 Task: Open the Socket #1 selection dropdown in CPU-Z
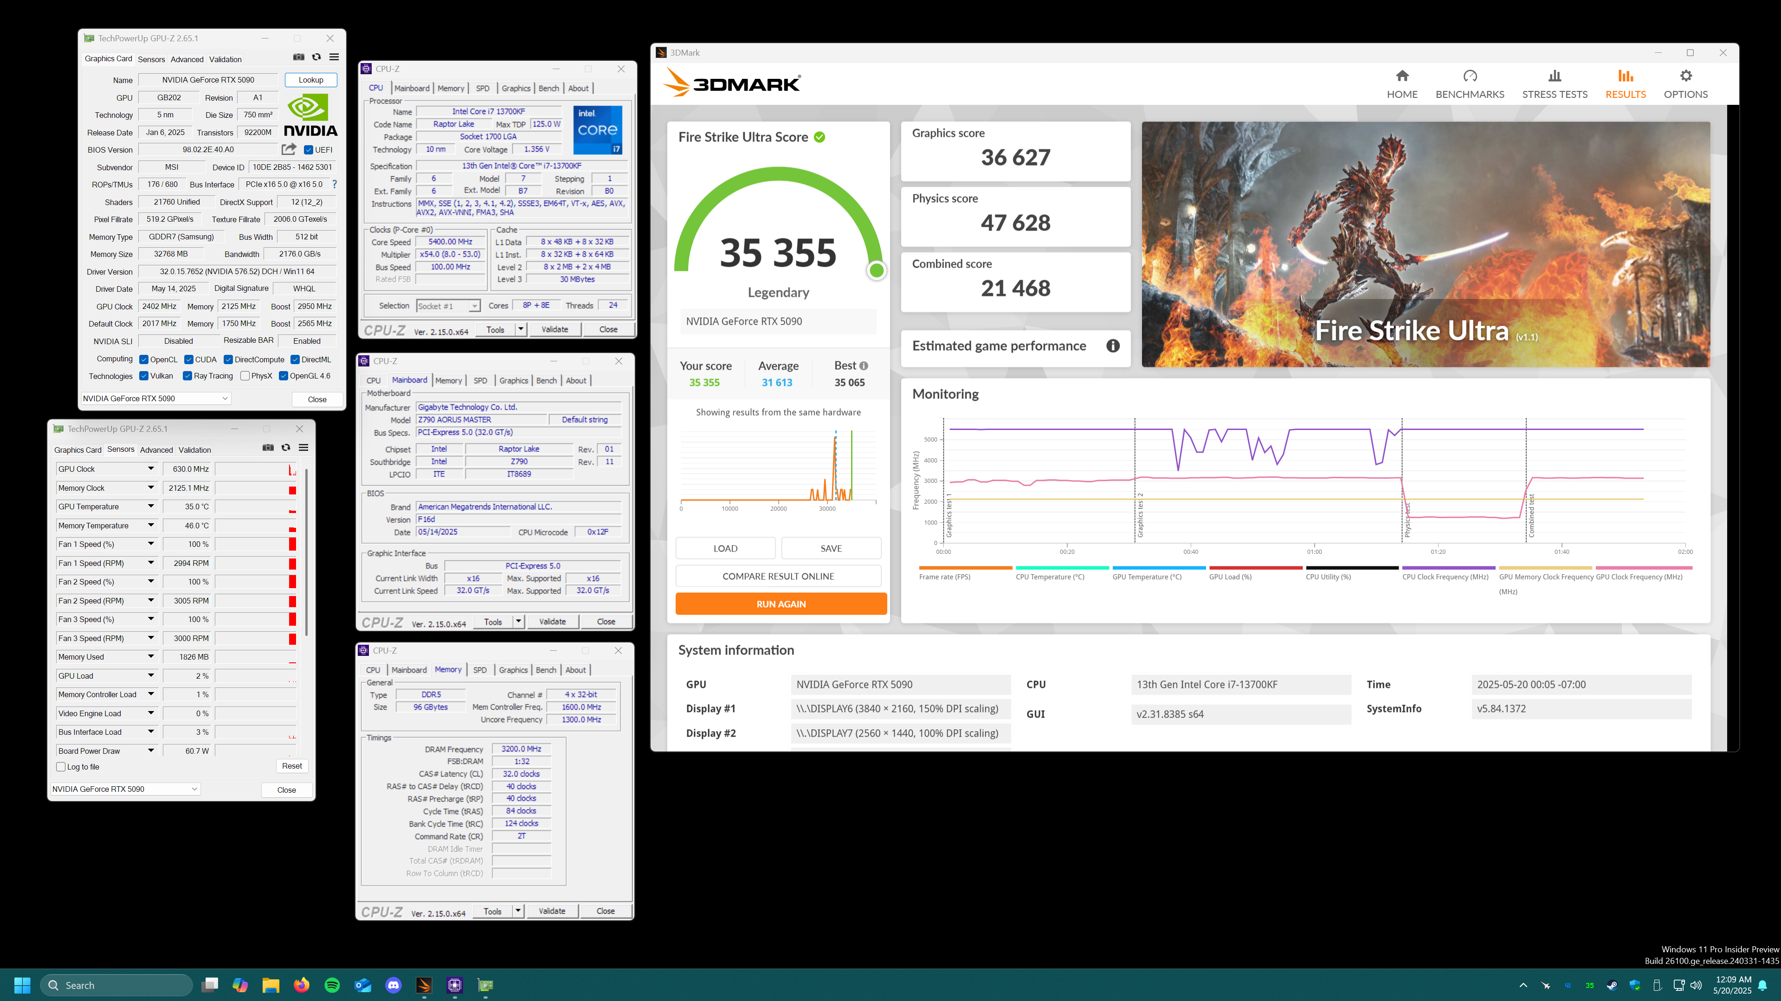click(x=448, y=306)
